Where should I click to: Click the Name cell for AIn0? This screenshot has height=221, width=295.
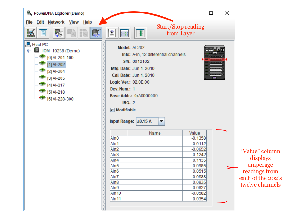pos(155,138)
